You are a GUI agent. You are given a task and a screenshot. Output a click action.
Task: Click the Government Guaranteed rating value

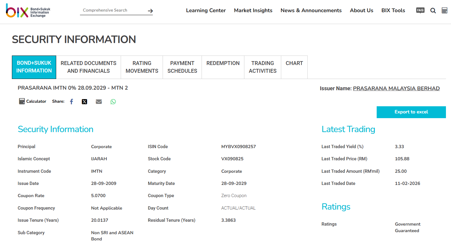[x=408, y=227]
